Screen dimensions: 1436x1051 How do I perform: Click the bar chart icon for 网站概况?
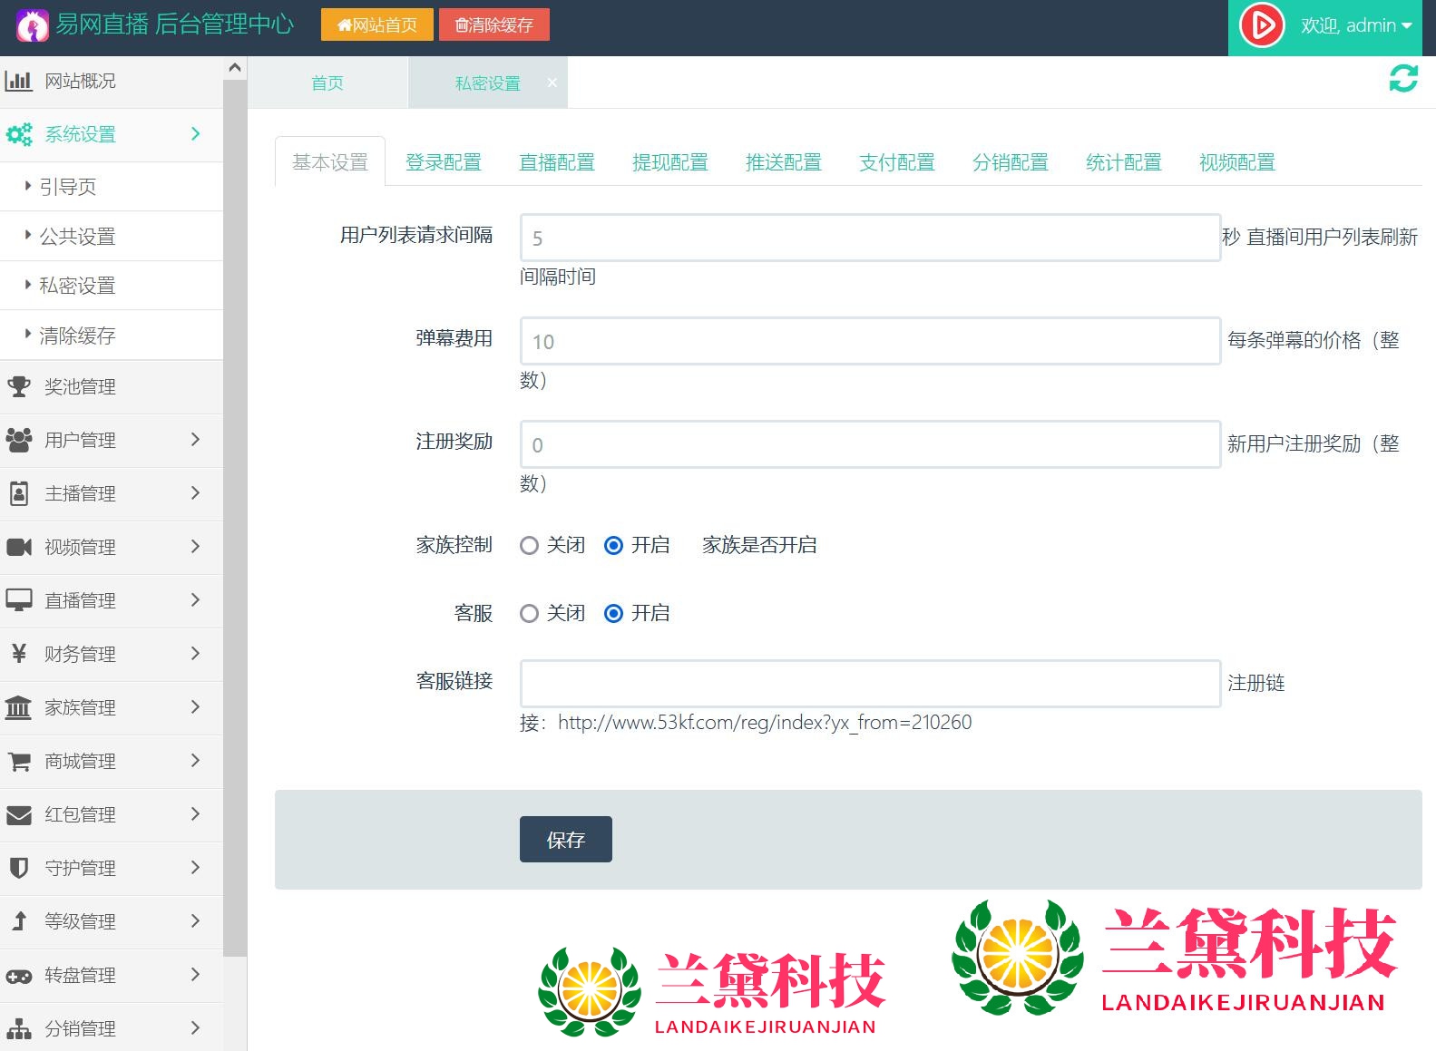click(19, 81)
